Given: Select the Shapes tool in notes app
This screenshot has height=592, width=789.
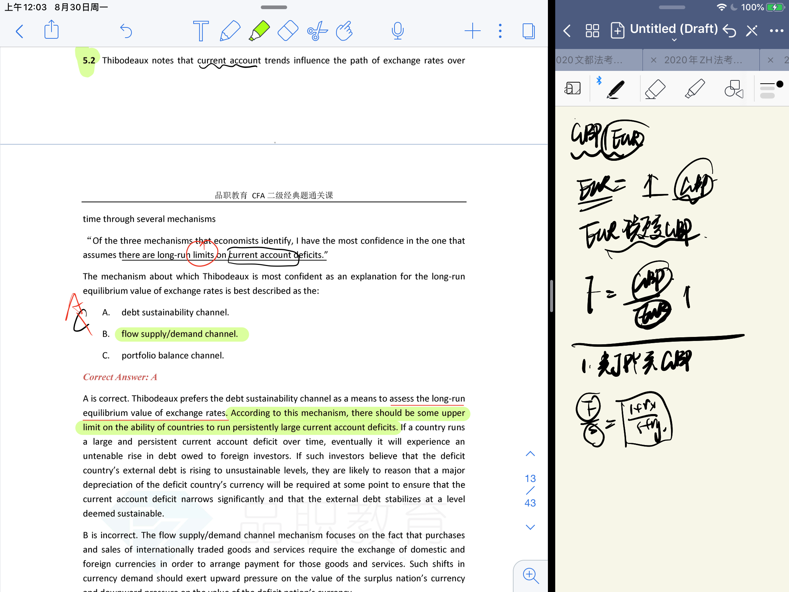Looking at the screenshot, I should point(734,89).
